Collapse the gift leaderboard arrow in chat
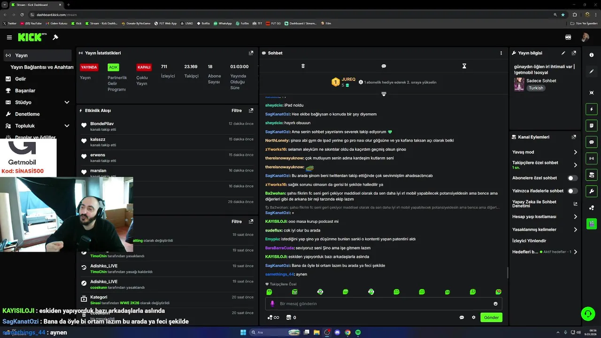601x338 pixels. point(384,94)
